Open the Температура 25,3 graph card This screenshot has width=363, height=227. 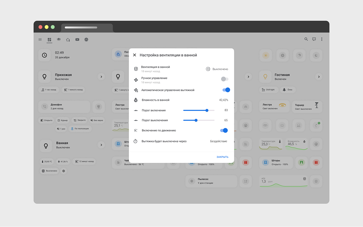271,144
